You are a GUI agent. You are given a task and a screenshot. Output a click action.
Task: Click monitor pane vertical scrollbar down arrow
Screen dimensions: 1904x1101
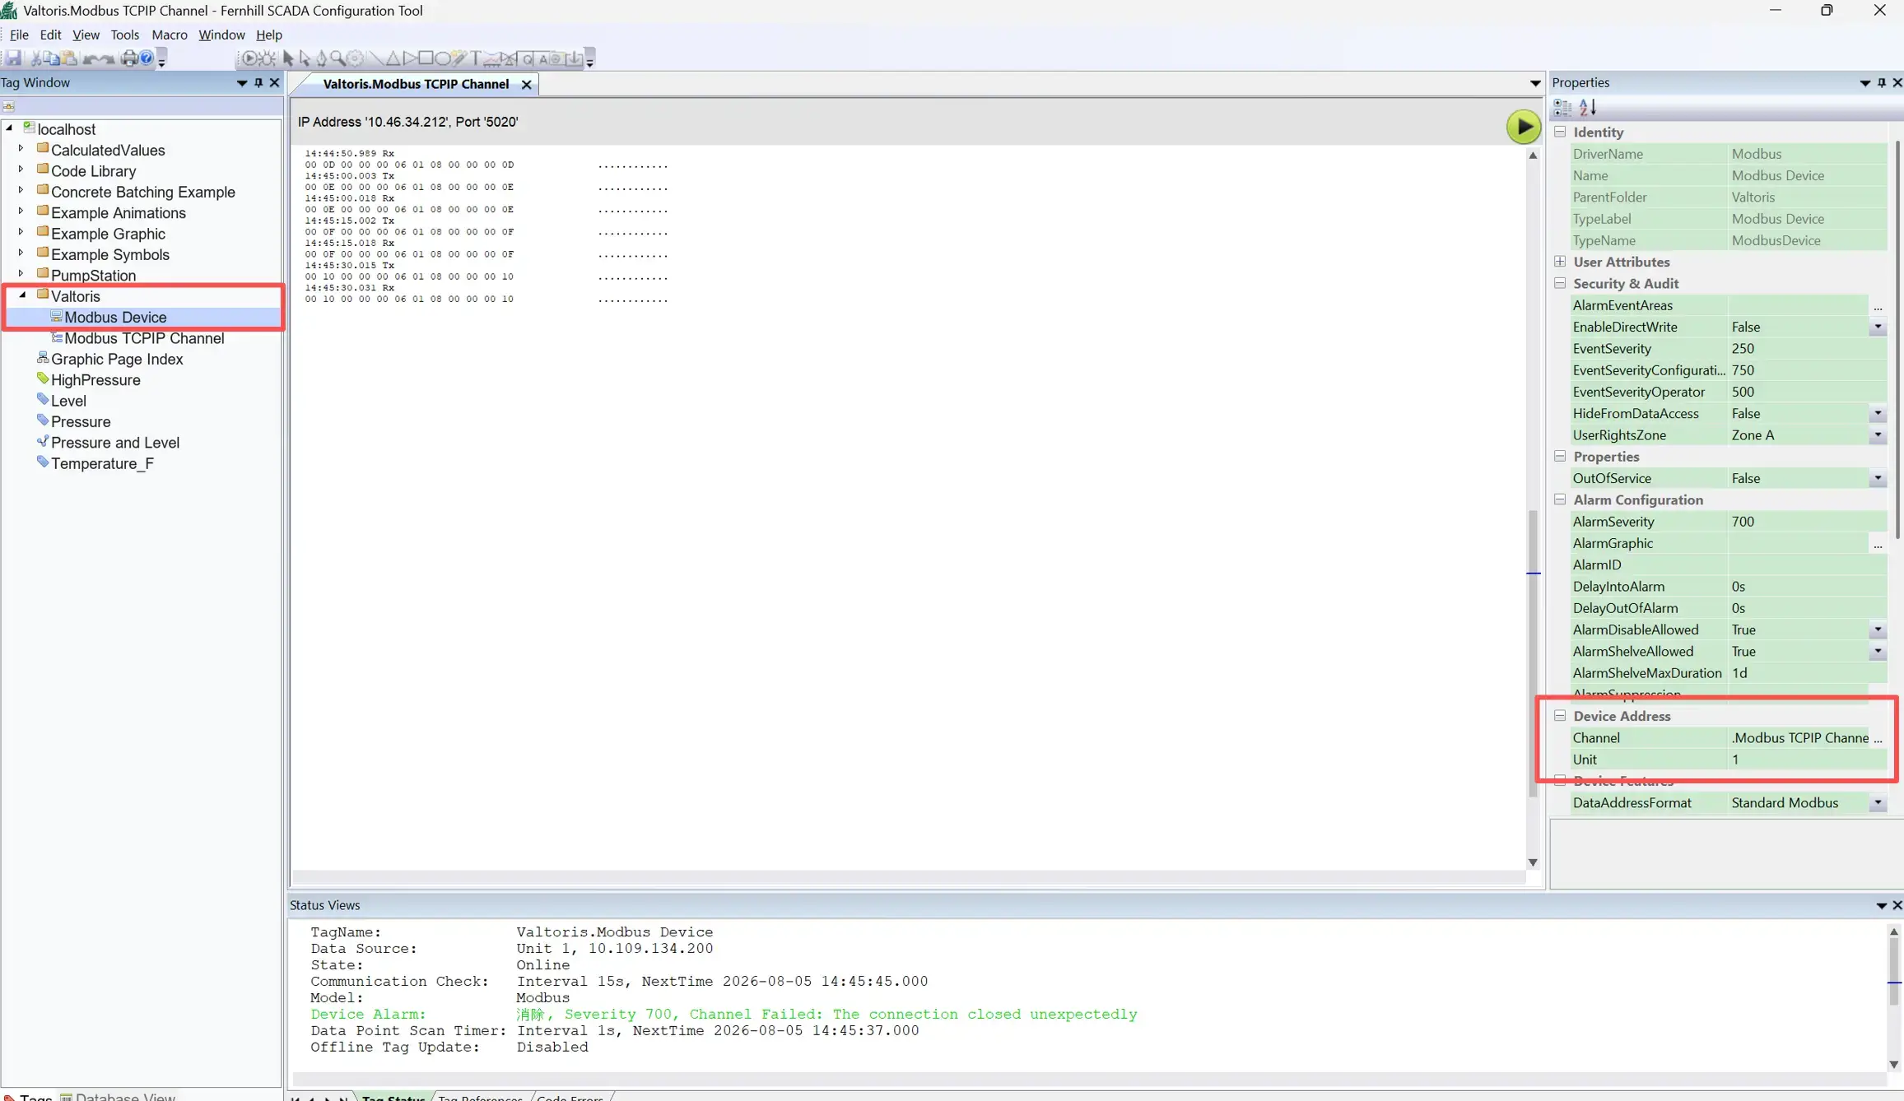(x=1532, y=862)
